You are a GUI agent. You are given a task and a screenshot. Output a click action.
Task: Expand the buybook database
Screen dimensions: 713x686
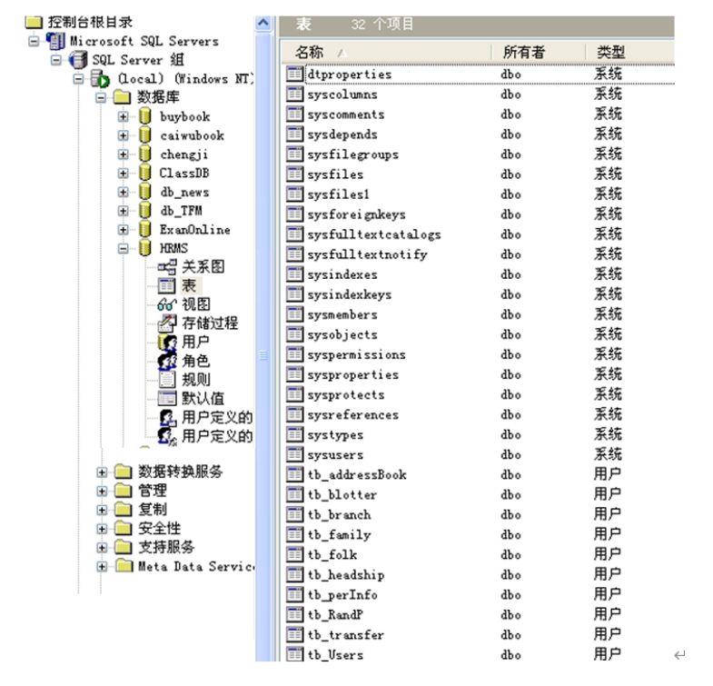click(123, 116)
